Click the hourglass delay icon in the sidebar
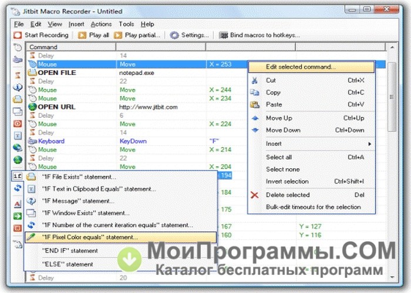 pyautogui.click(x=17, y=76)
